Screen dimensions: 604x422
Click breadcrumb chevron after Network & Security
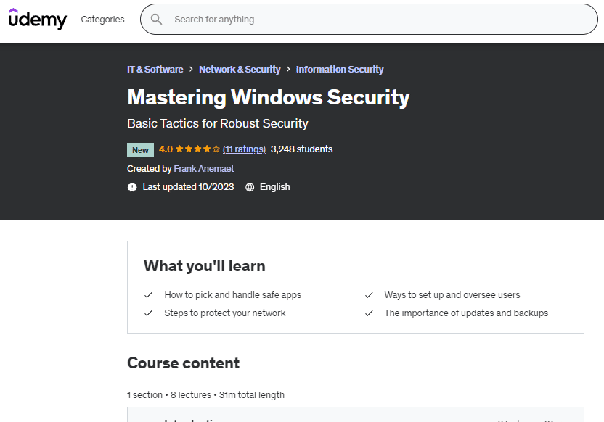(x=288, y=69)
